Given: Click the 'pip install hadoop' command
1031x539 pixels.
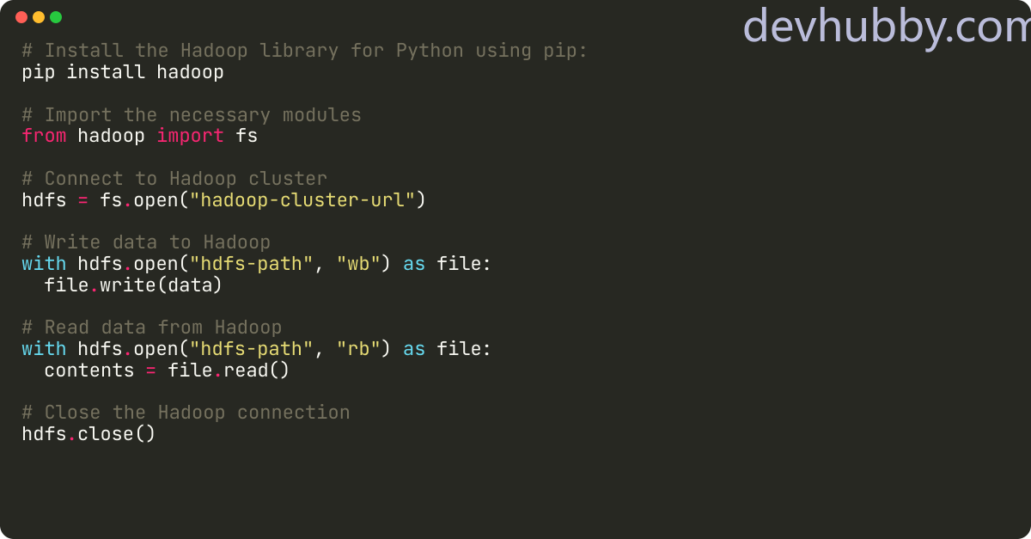Looking at the screenshot, I should pos(121,72).
